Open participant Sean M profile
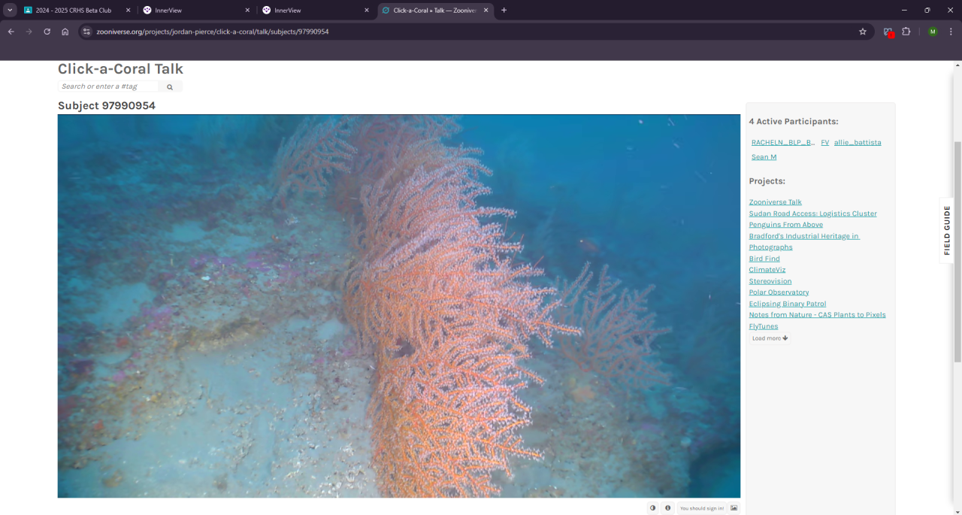The width and height of the screenshot is (962, 515). 764,157
